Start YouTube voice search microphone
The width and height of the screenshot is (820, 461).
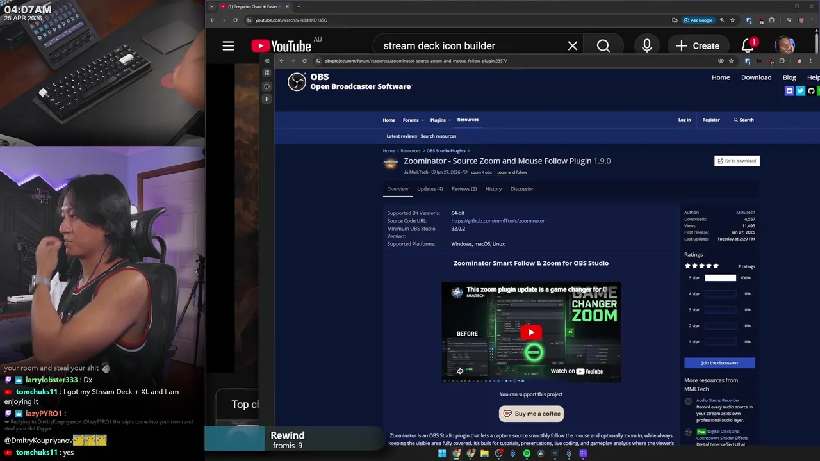tap(647, 45)
